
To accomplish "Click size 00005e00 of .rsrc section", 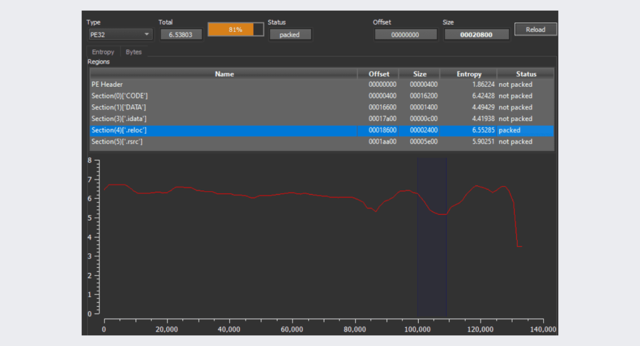I will click(x=424, y=142).
